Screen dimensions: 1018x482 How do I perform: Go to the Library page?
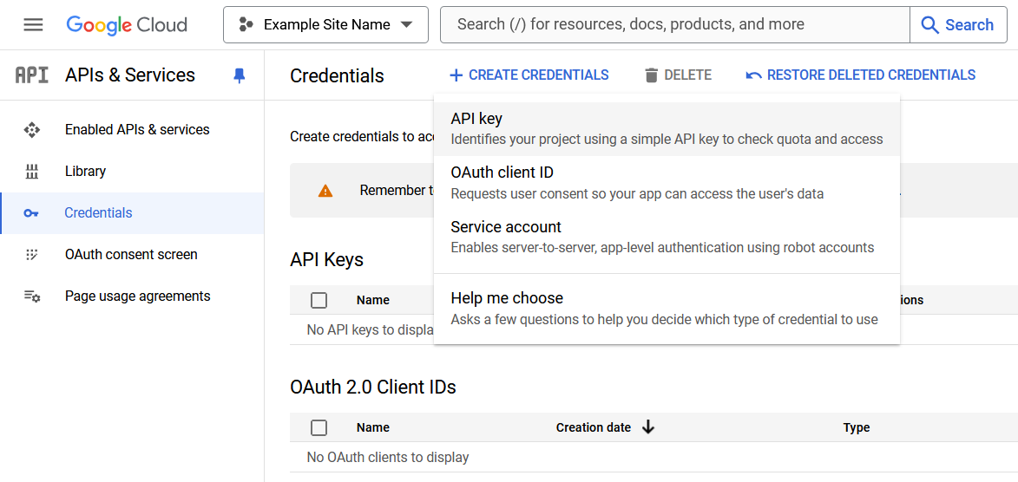(132, 172)
